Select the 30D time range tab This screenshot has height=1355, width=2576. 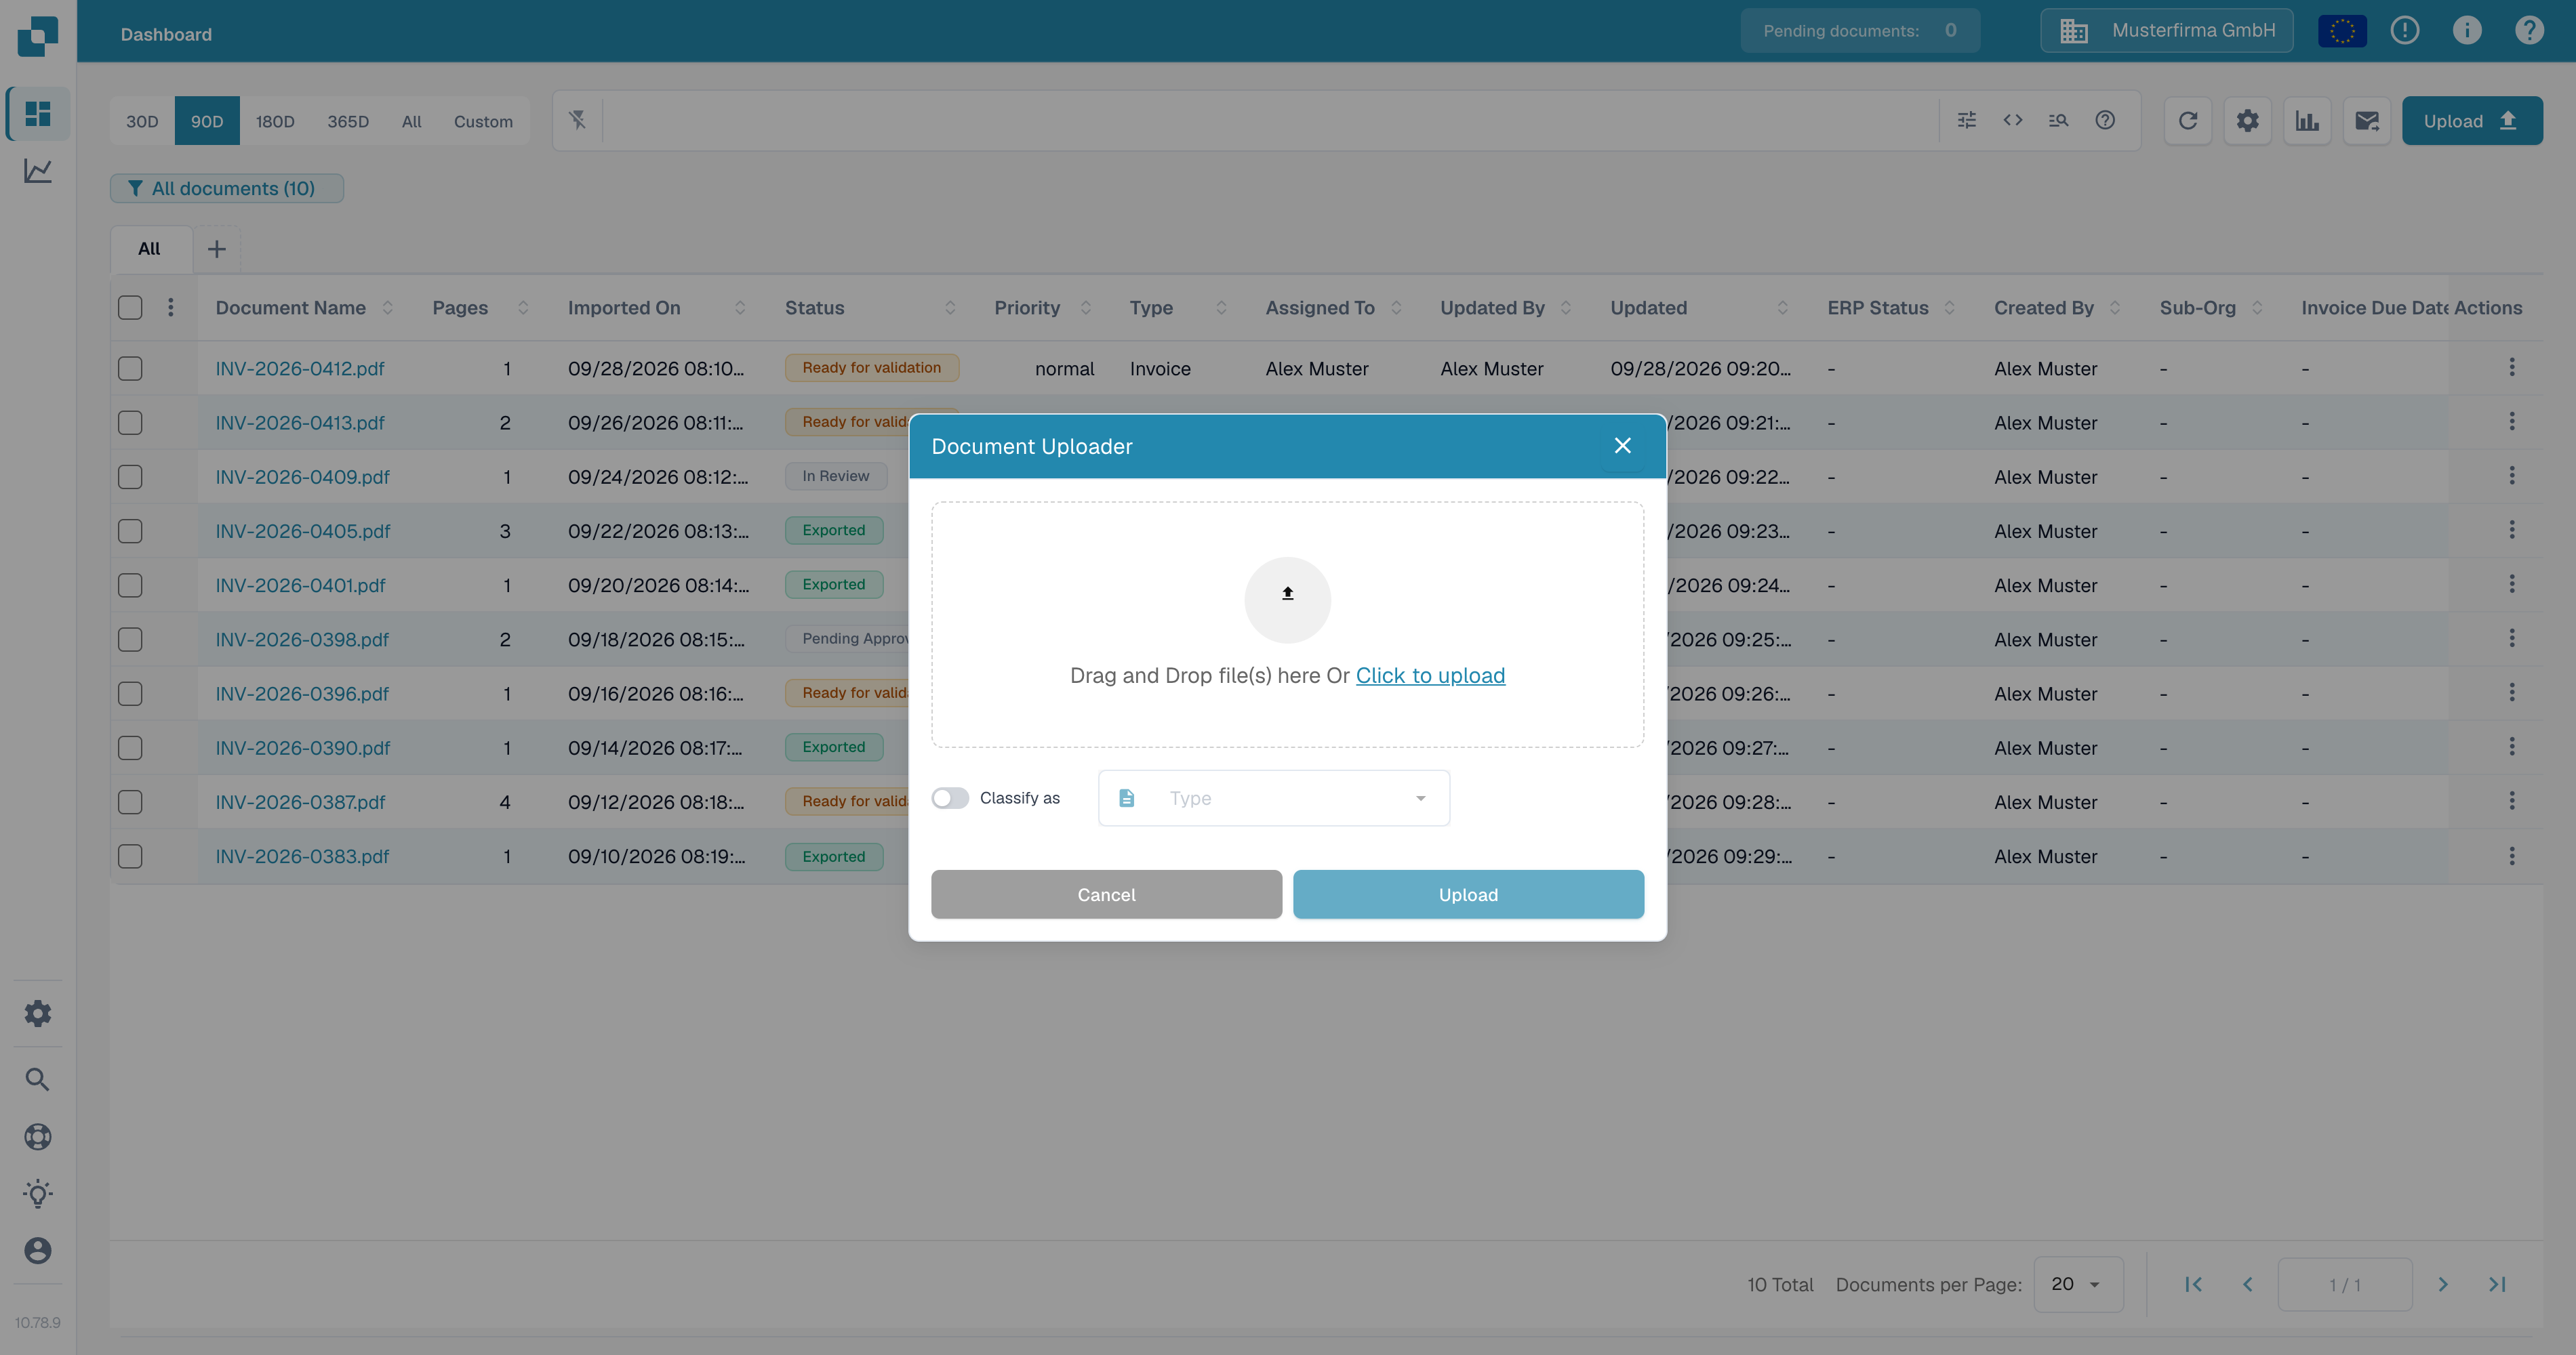point(142,121)
